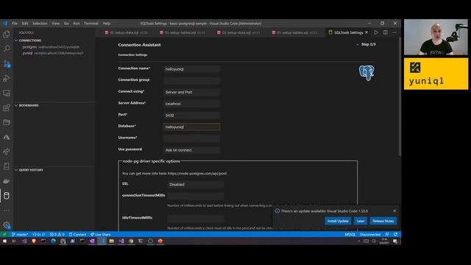The image size is (471, 265).
Task: Click the Port input field
Action: [x=191, y=116]
